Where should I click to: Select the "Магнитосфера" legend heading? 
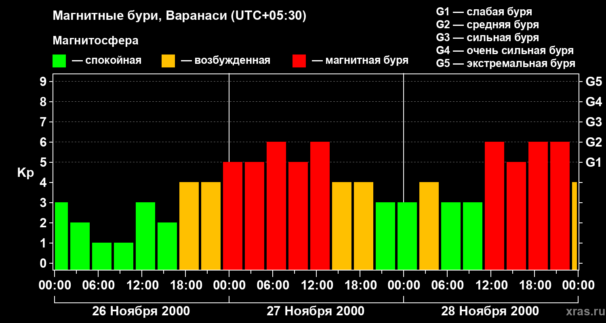pyautogui.click(x=96, y=41)
